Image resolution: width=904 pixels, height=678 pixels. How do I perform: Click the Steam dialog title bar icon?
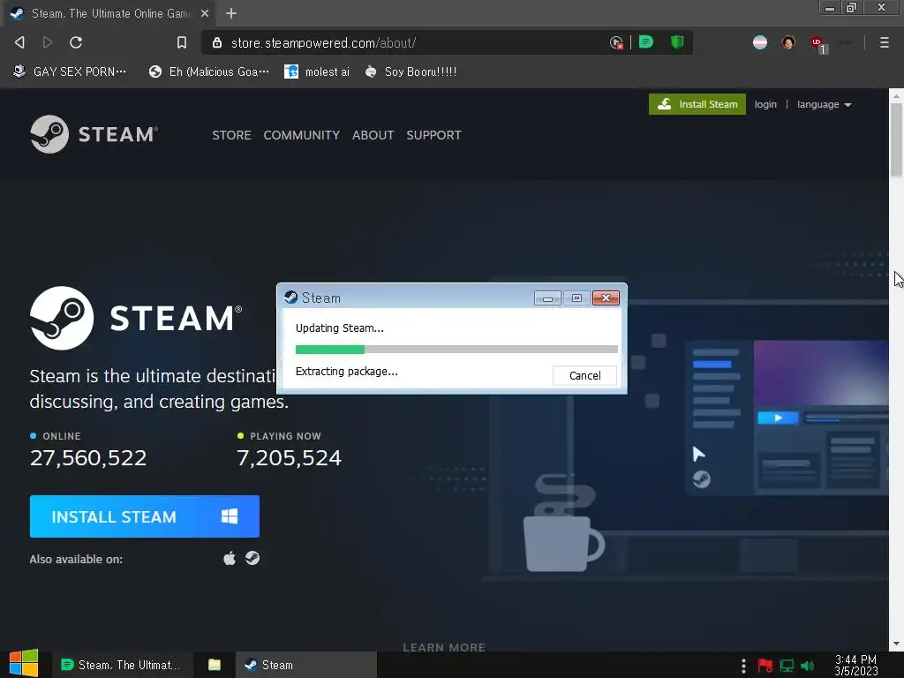pos(291,298)
